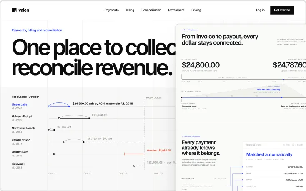Select the Halcyon Freight row label
The width and height of the screenshot is (306, 191).
pyautogui.click(x=22, y=117)
